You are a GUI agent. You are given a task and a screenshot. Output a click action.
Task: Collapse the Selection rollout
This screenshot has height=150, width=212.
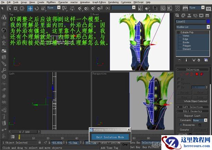click(x=193, y=69)
